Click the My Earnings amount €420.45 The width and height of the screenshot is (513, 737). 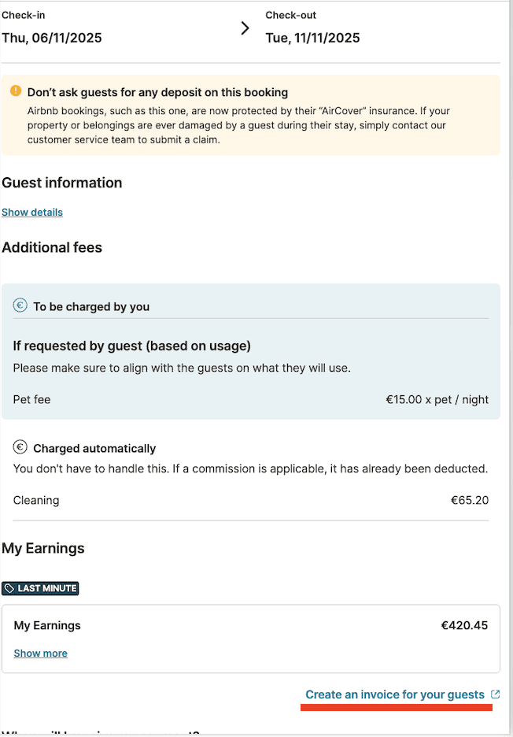tap(464, 625)
